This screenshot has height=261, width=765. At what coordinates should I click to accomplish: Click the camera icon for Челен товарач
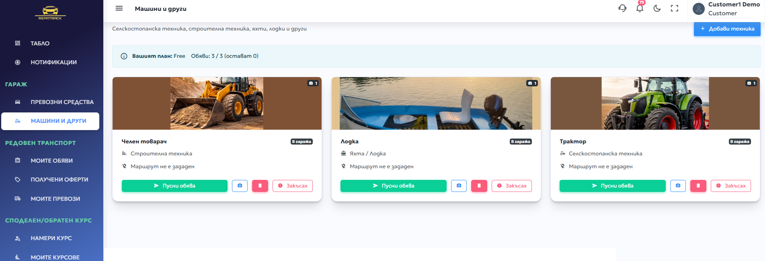pos(240,186)
